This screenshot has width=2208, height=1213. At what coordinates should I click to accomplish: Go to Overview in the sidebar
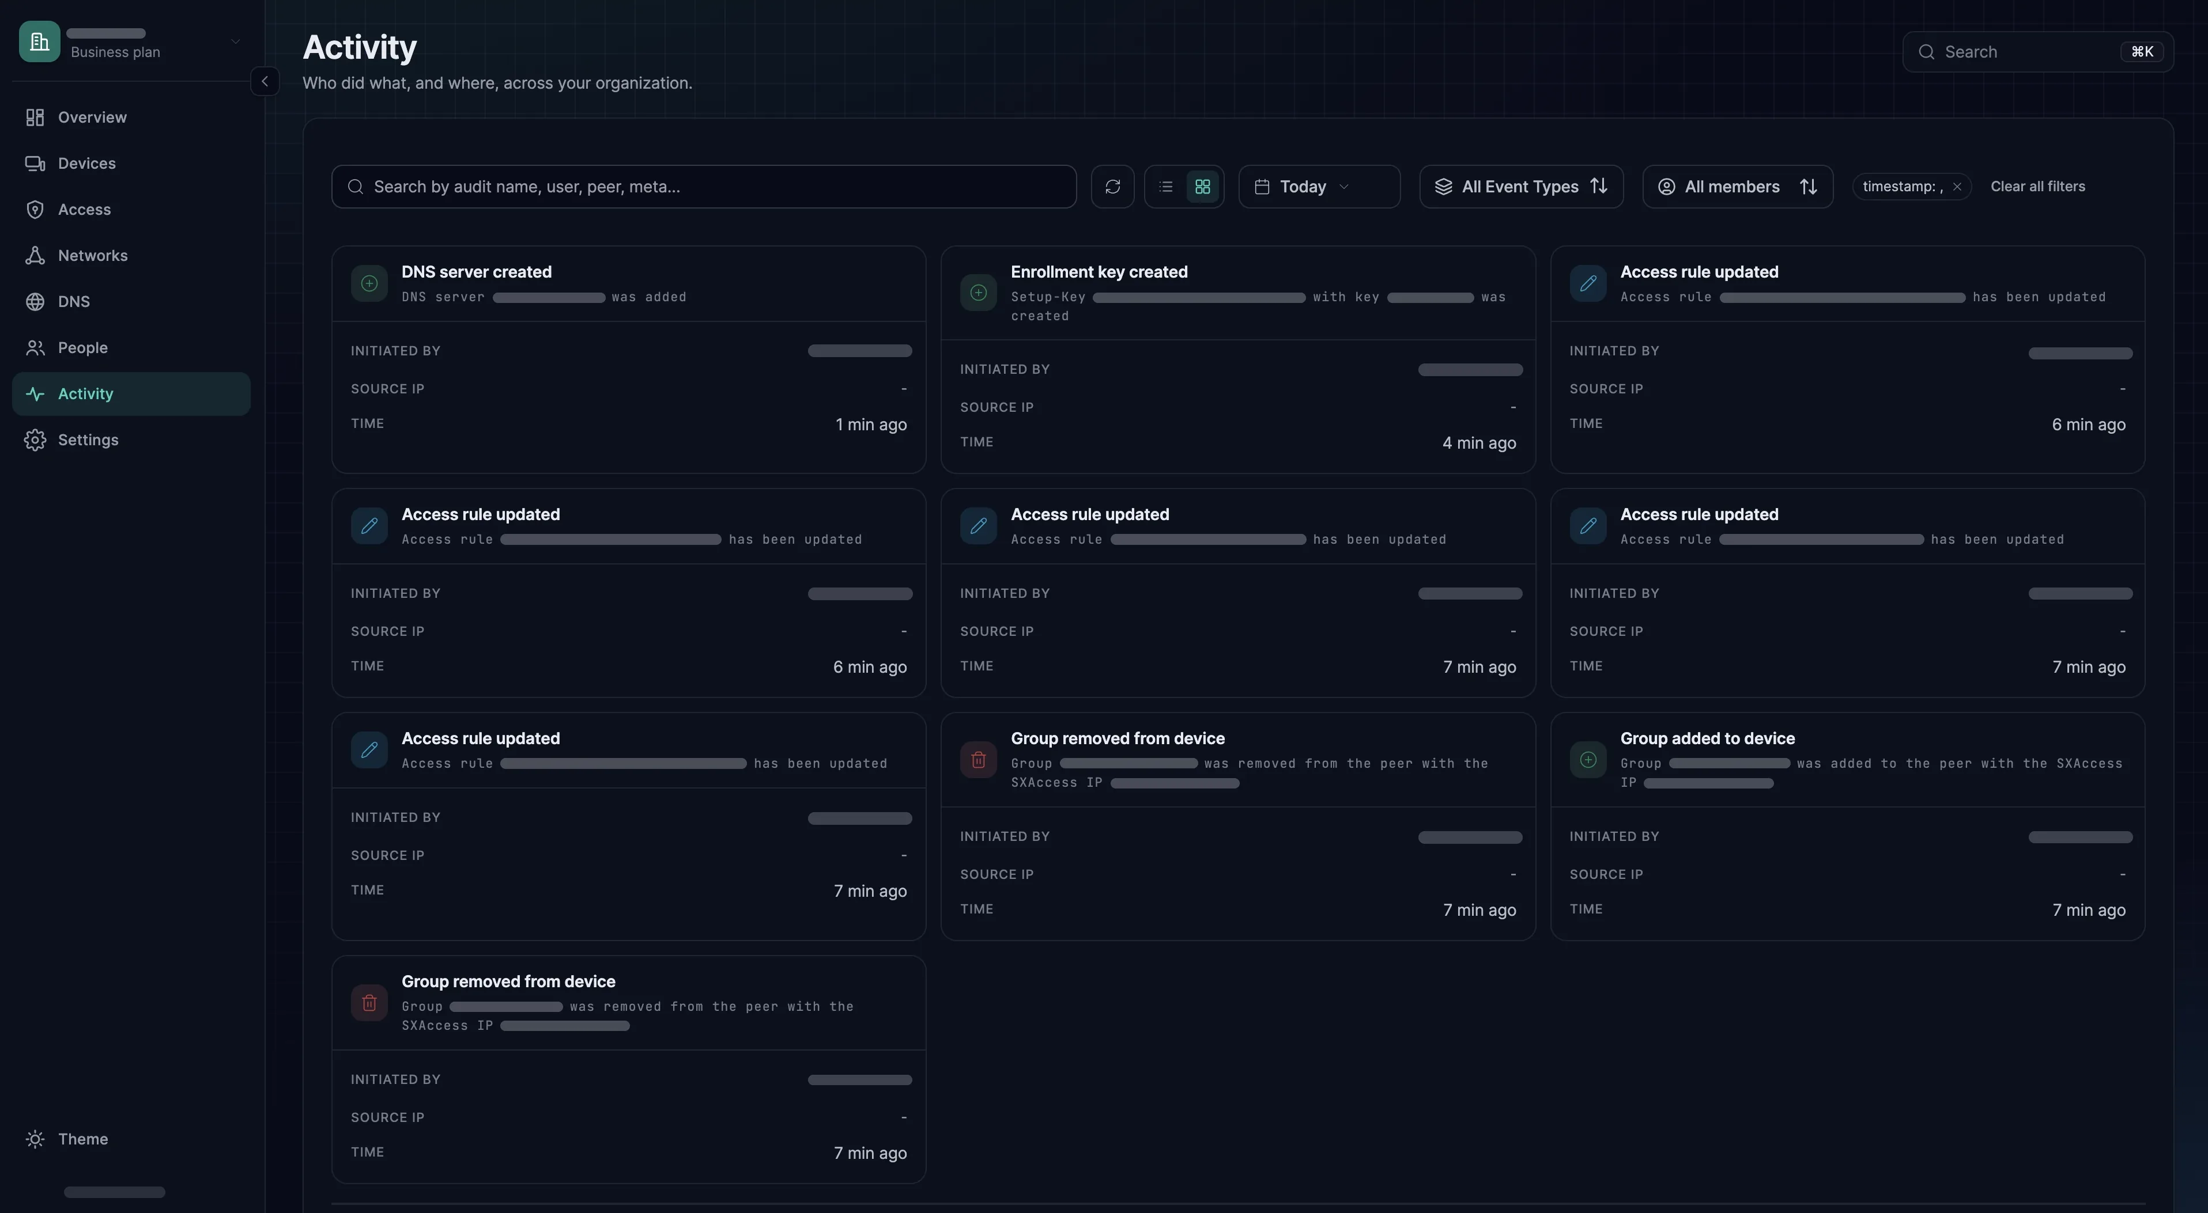(131, 117)
